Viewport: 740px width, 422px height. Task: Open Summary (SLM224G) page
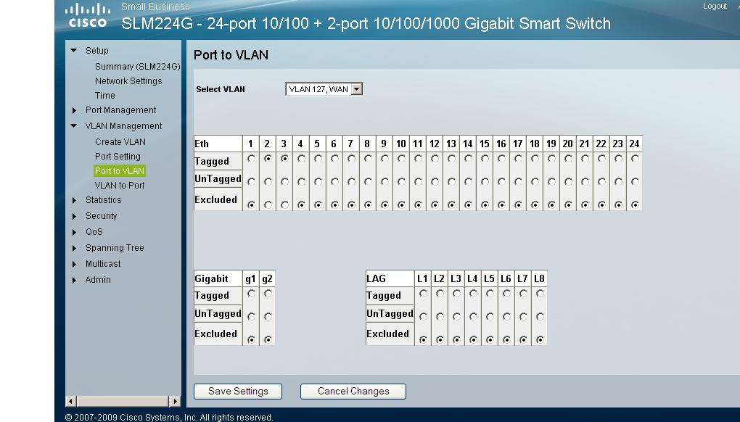pos(137,67)
